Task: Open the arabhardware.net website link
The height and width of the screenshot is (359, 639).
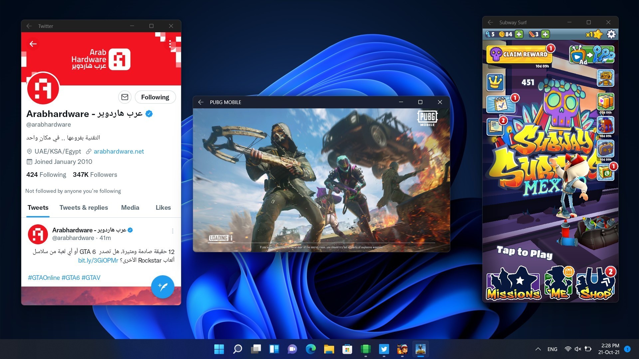Action: click(119, 151)
